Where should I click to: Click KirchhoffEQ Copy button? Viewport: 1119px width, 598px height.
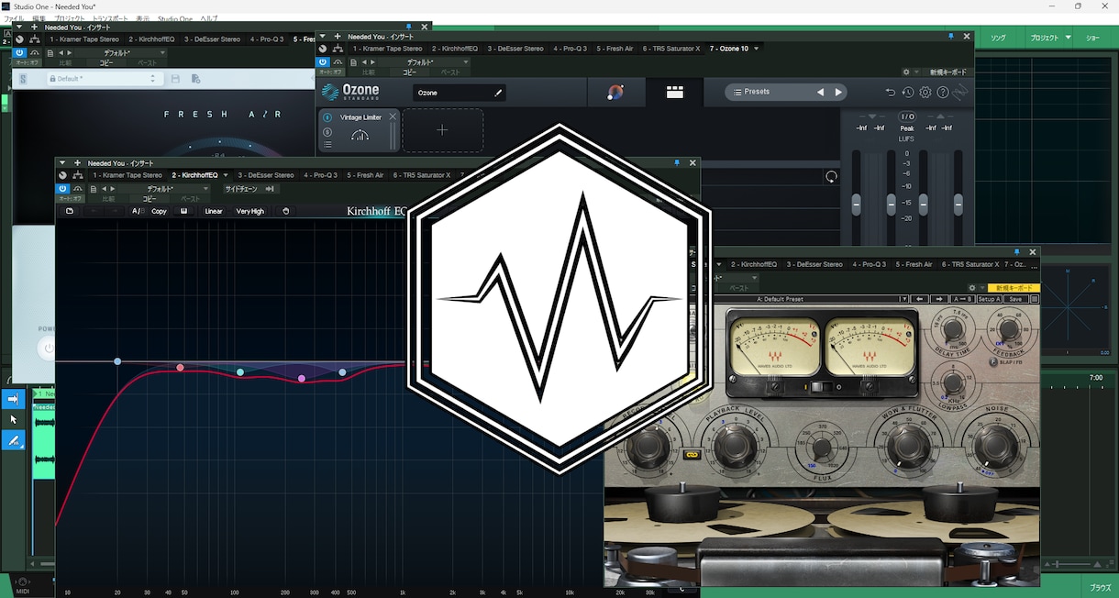pyautogui.click(x=159, y=211)
